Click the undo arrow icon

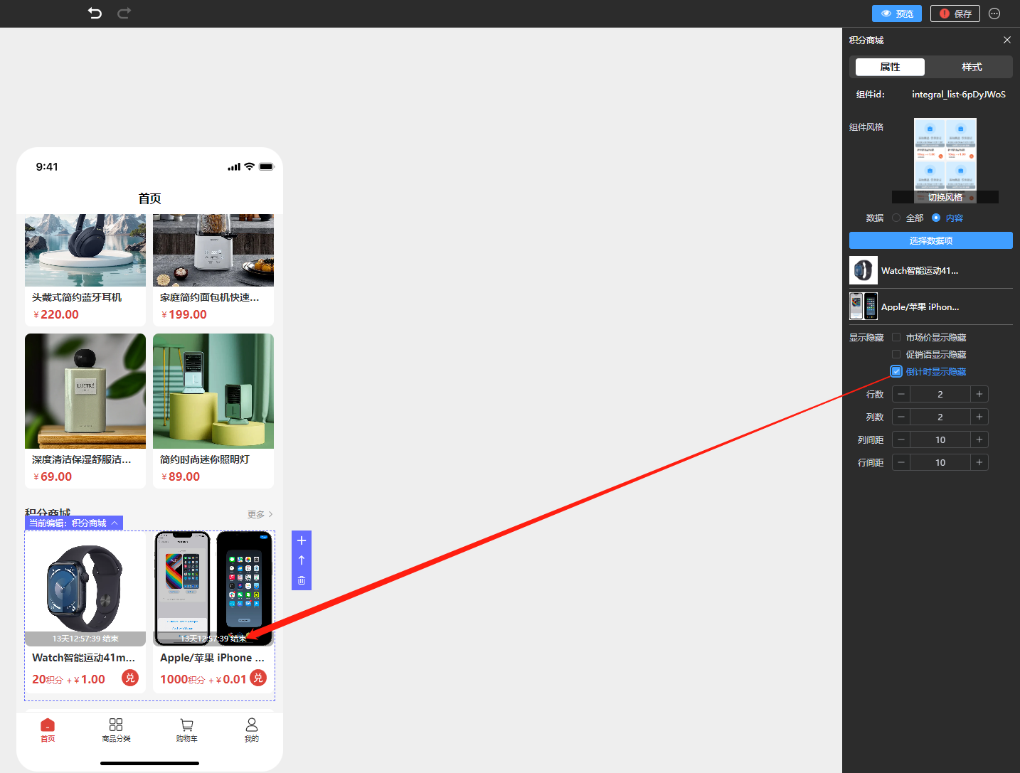tap(95, 13)
